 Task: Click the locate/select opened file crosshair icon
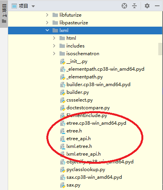click(124, 6)
